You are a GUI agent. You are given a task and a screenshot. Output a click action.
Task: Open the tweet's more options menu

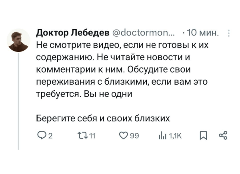point(228,33)
